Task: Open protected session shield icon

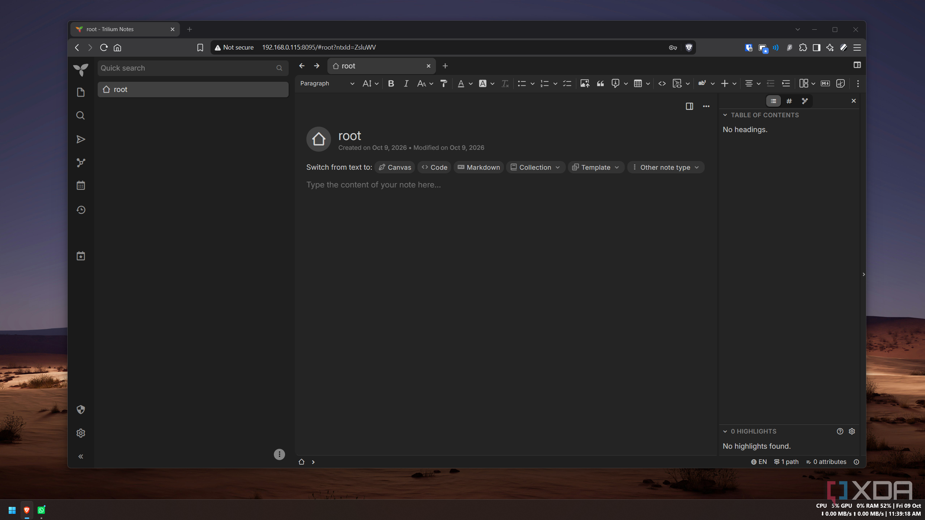Action: pyautogui.click(x=81, y=409)
